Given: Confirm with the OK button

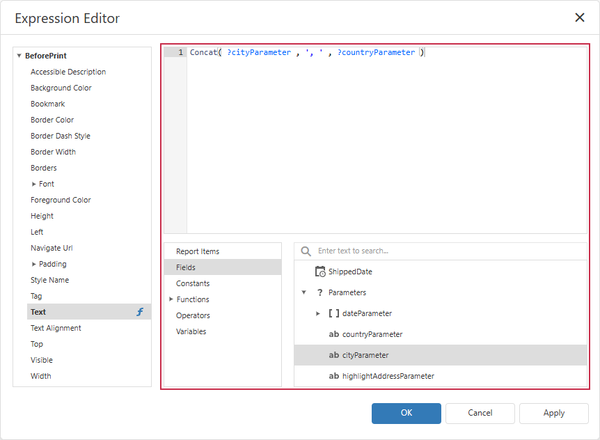Looking at the screenshot, I should 406,414.
